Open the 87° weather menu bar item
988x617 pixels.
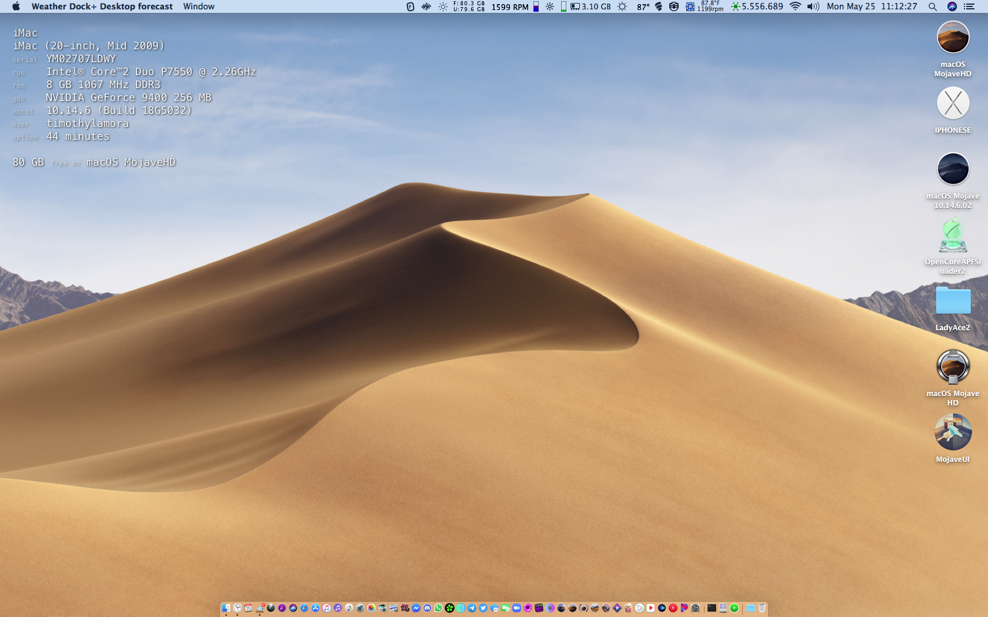[643, 6]
